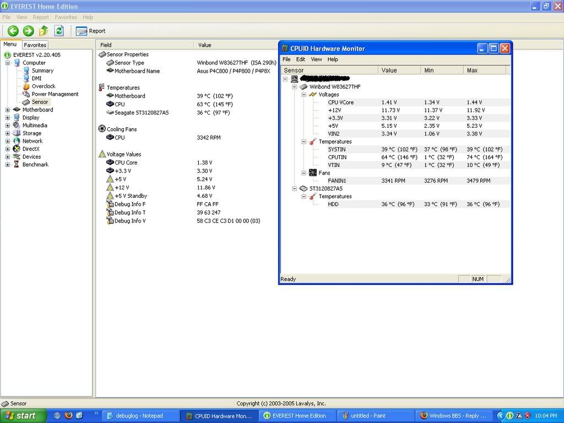Open Edit menu in CPUID Hardware Monitor
The width and height of the screenshot is (564, 423).
coord(300,59)
